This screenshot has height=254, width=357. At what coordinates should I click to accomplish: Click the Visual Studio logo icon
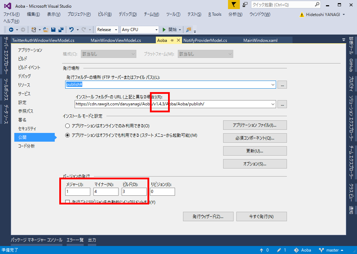[8, 6]
